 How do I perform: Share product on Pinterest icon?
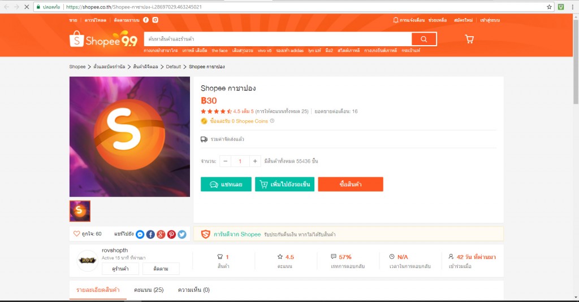(x=171, y=234)
